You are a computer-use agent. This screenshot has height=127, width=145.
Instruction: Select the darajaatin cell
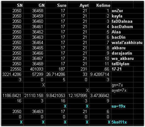point(122,53)
